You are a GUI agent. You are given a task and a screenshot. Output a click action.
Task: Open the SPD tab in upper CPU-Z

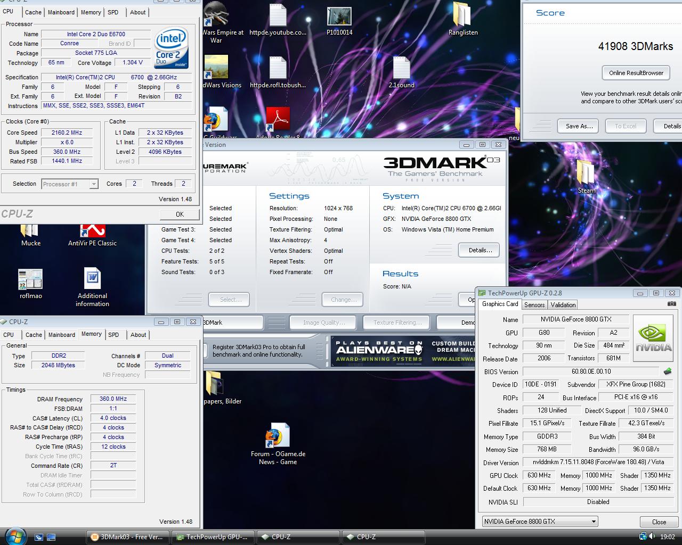(113, 12)
